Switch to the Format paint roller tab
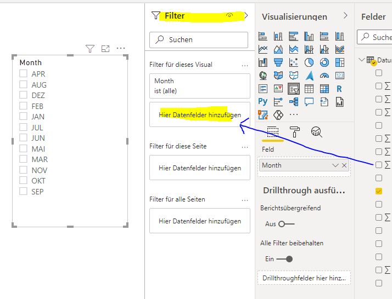392x299 pixels. (x=294, y=132)
